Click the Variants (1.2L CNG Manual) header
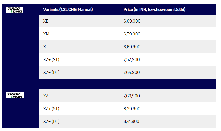 point(68,10)
